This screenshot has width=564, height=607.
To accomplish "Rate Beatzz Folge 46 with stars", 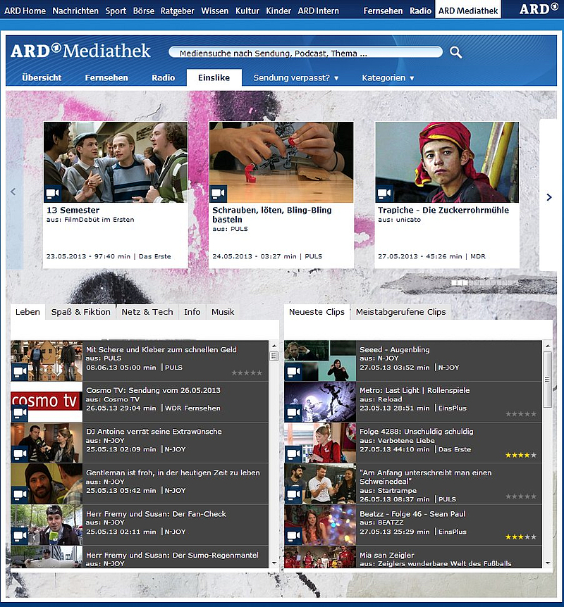I will click(520, 537).
